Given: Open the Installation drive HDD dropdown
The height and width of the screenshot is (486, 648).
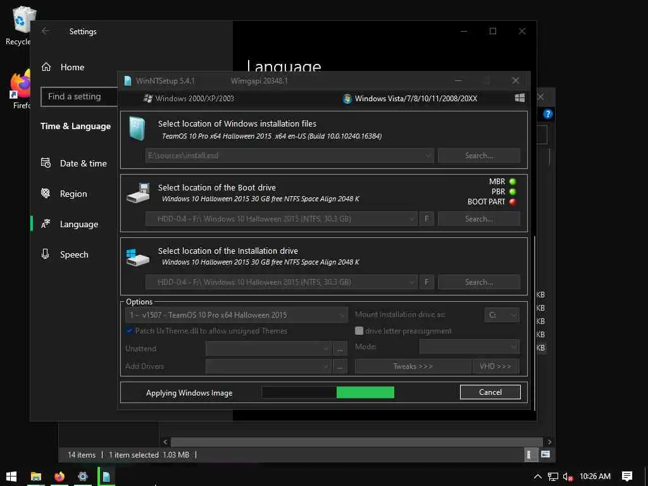Looking at the screenshot, I should [x=282, y=282].
